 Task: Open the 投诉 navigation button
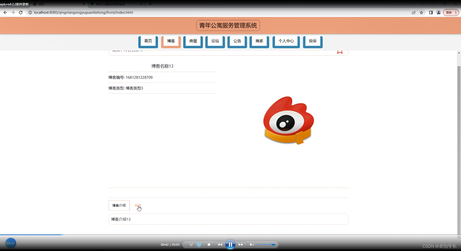pos(313,42)
